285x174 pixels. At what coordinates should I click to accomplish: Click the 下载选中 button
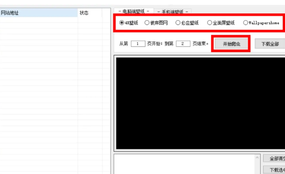274,170
